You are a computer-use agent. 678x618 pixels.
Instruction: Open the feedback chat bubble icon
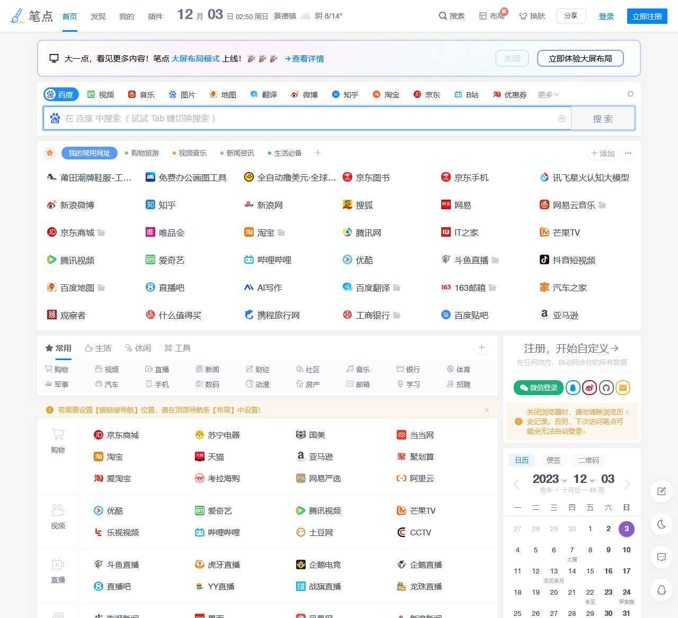click(662, 557)
